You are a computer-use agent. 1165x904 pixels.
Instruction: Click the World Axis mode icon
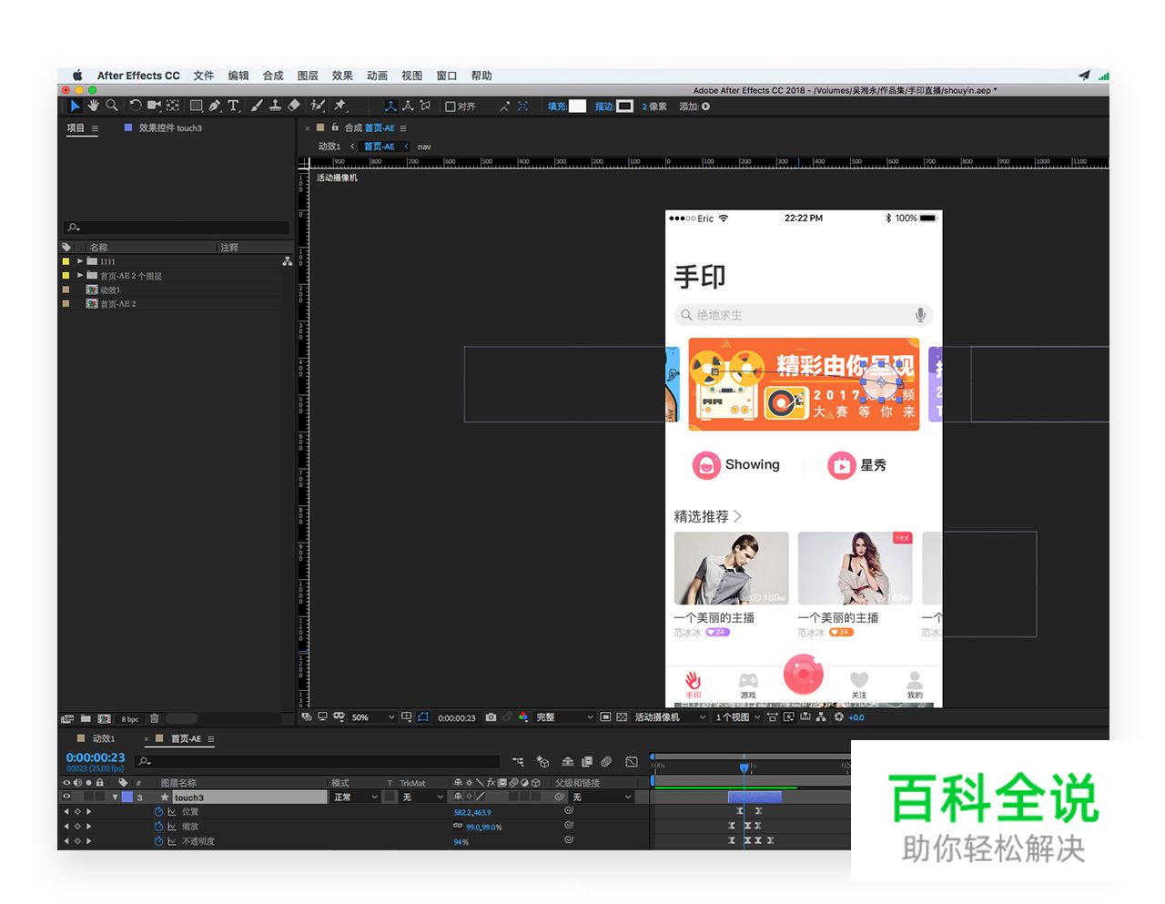(408, 106)
